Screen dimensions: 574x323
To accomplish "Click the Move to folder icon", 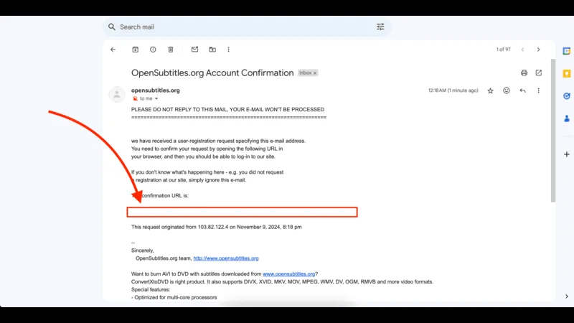I will [x=212, y=50].
